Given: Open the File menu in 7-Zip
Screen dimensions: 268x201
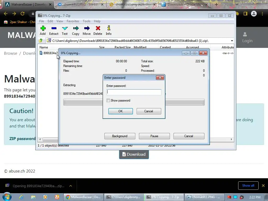Looking at the screenshot, I should pos(42,21).
